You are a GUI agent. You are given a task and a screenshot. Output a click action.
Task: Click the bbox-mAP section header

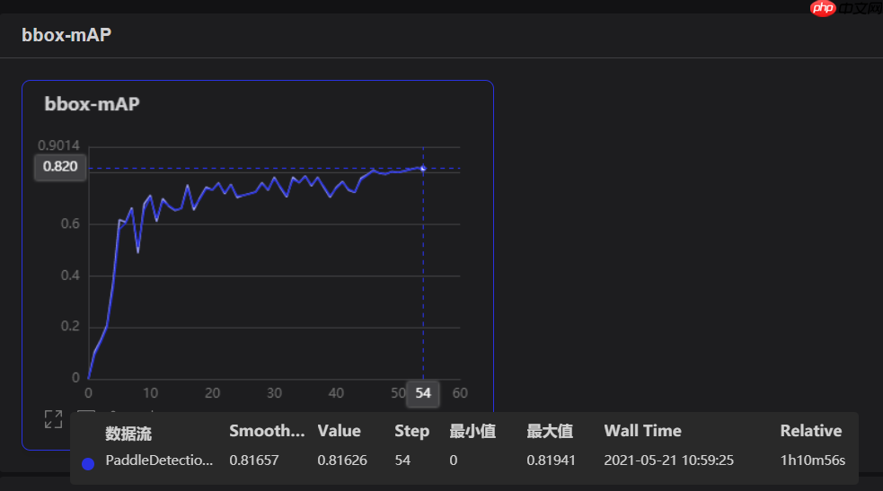[x=66, y=35]
